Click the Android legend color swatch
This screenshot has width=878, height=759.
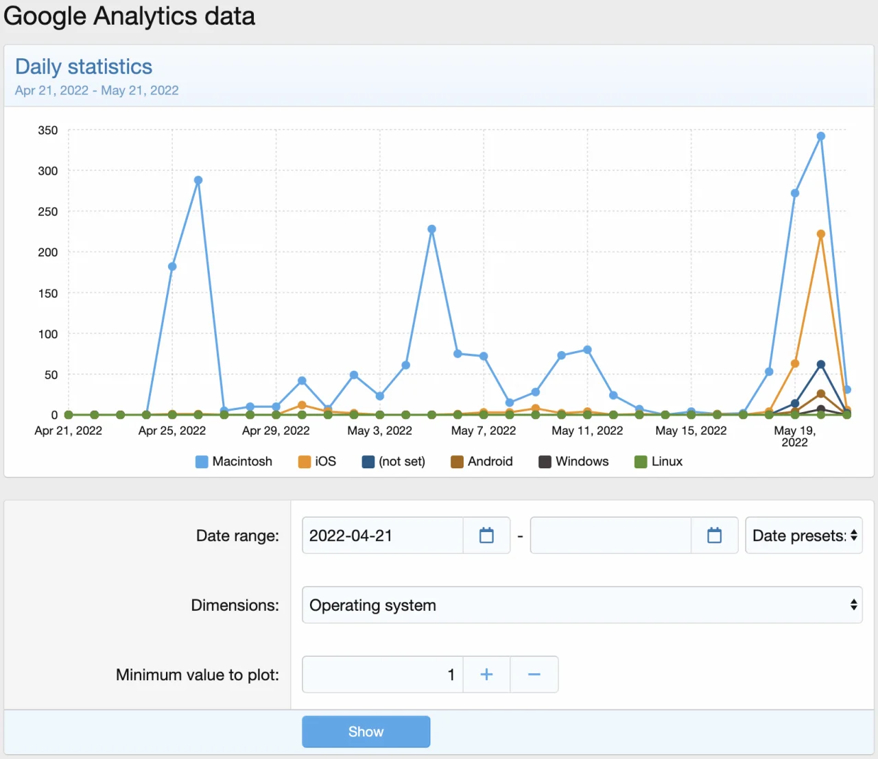(457, 462)
